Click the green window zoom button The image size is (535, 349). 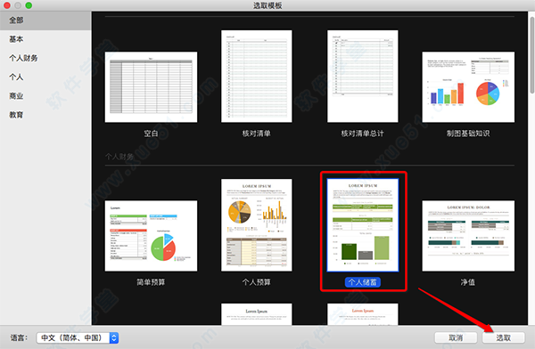pos(29,5)
